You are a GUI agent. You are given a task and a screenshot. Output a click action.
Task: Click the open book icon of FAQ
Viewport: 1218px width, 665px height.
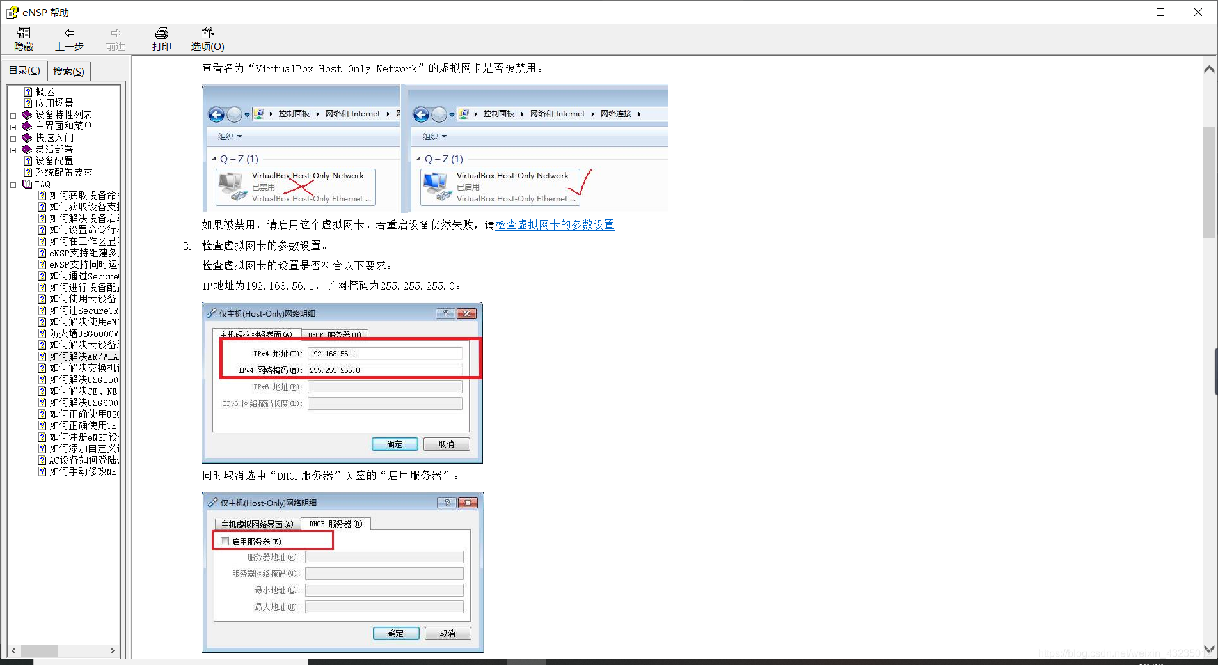27,184
